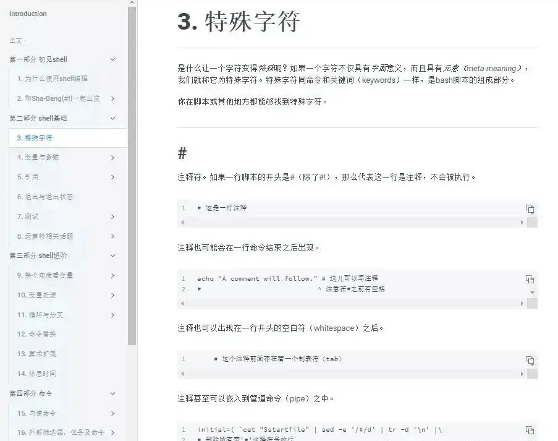
Task: Copy the "这是一行注释" code block
Action: 530,209
